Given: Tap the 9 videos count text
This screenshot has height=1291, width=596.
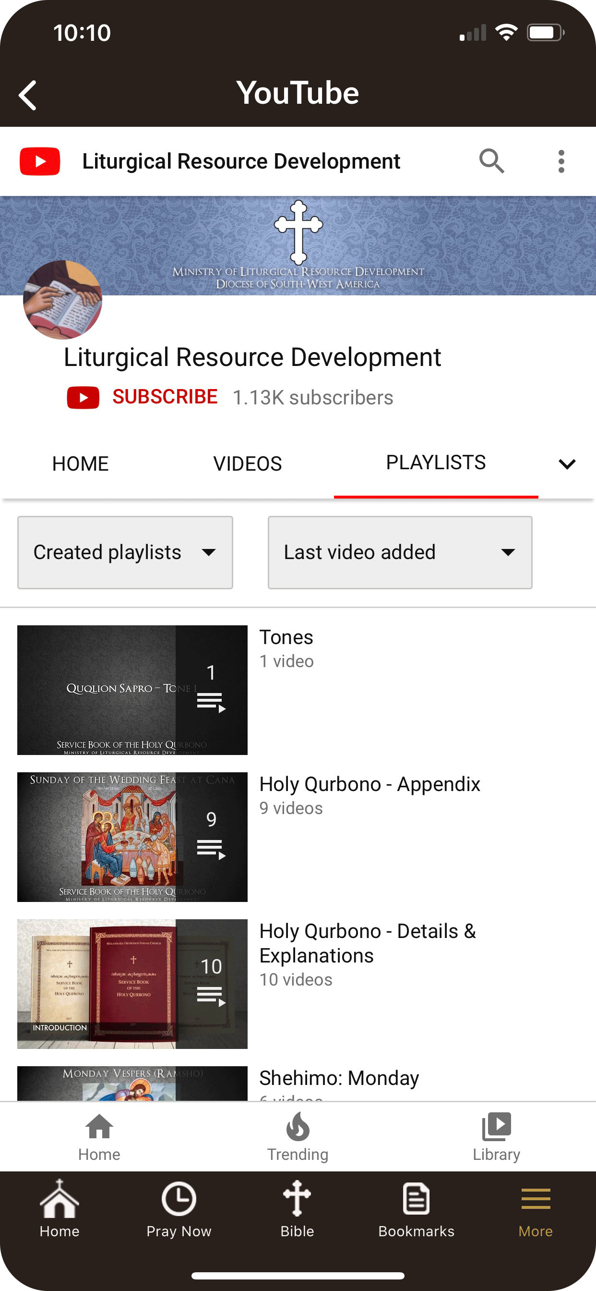Looking at the screenshot, I should (x=291, y=808).
